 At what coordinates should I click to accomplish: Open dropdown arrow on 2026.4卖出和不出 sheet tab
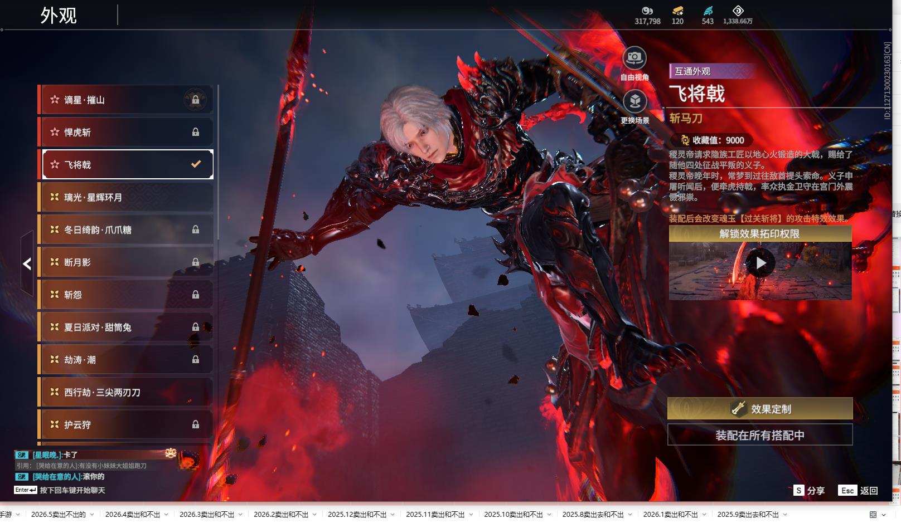[166, 515]
